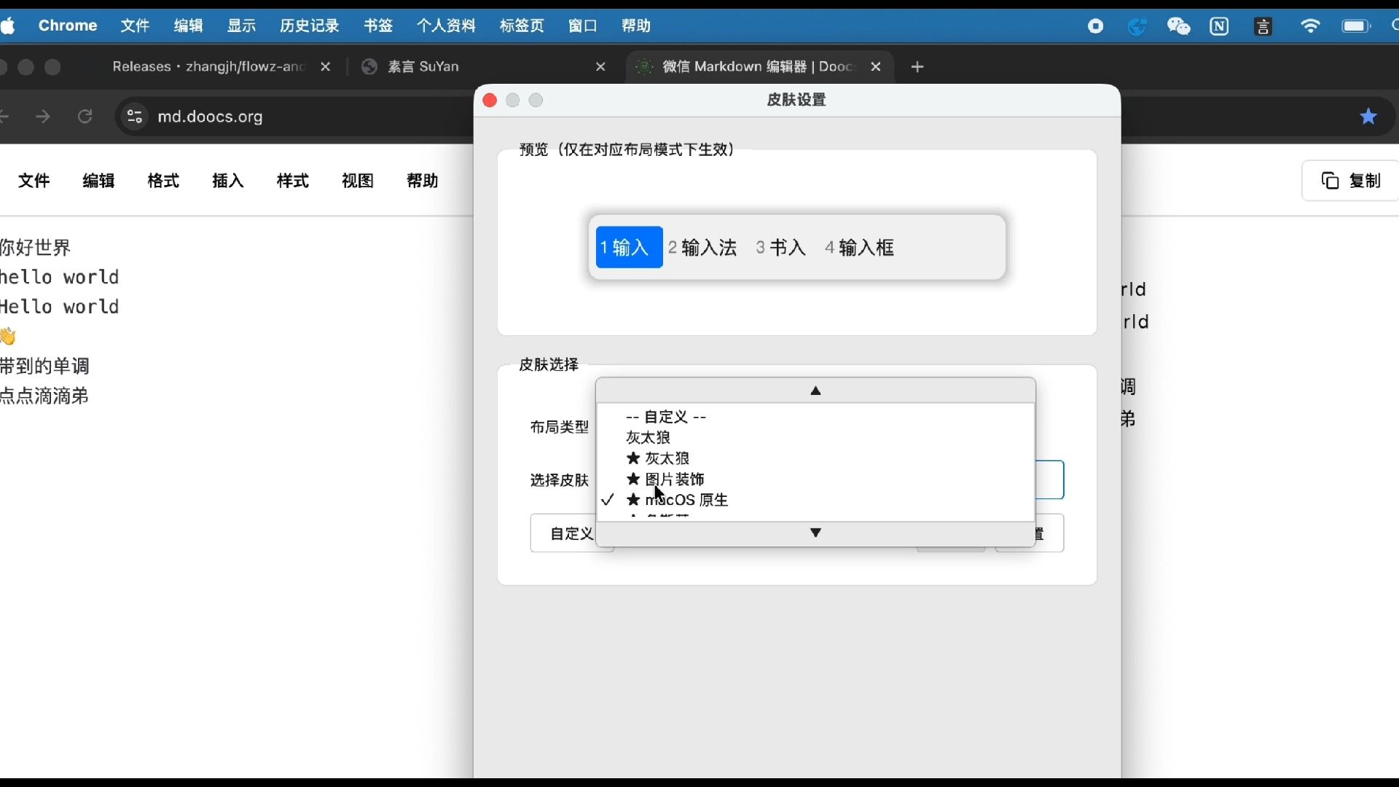Open a new browser tab with the plus icon
Image resolution: width=1399 pixels, height=787 pixels.
coord(917,67)
